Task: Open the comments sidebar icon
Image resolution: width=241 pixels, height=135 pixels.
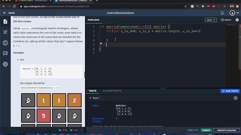Action: point(5,53)
